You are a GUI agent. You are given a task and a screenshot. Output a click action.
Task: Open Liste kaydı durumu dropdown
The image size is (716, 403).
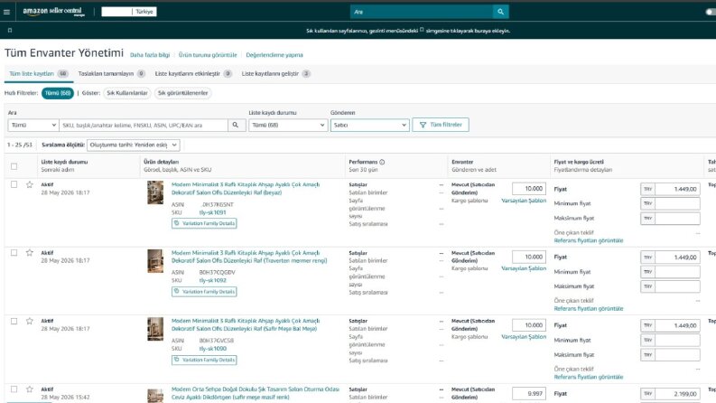tap(288, 126)
